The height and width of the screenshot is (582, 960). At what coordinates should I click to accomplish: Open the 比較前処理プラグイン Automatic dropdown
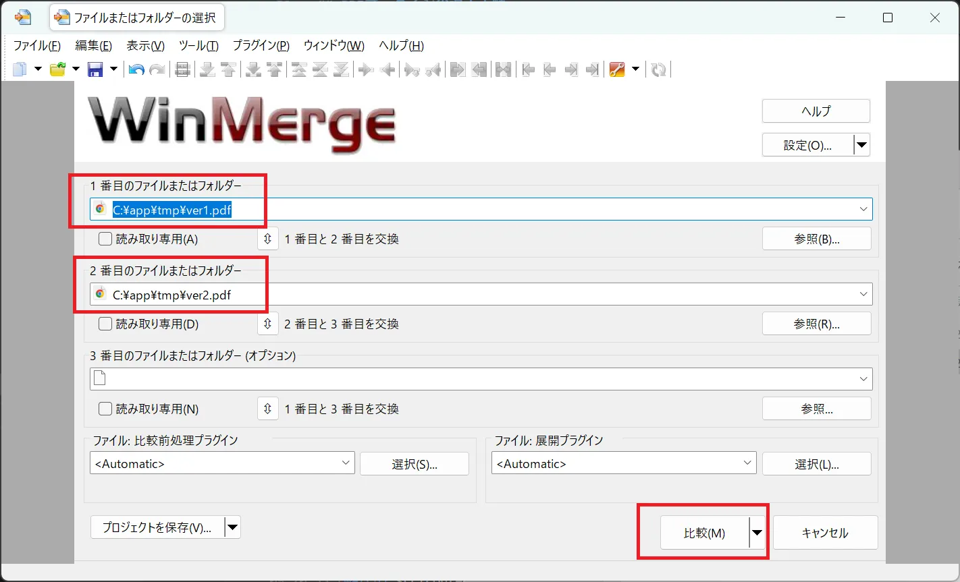[346, 463]
